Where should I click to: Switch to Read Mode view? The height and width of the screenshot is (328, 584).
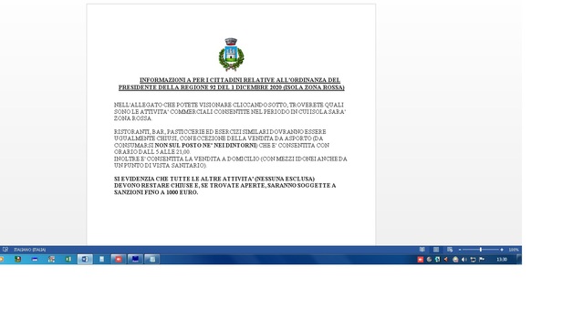click(422, 250)
